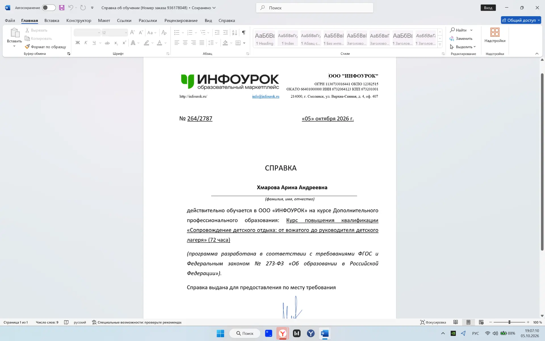Increase font size with the larger A icon
This screenshot has width=545, height=341.
[132, 33]
